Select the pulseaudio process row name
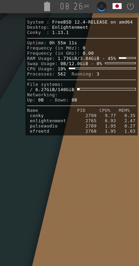 (x=44, y=126)
